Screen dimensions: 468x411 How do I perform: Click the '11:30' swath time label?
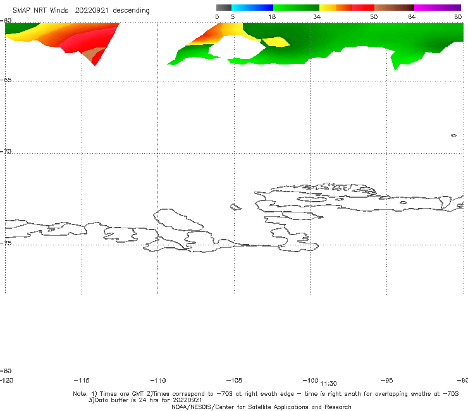pyautogui.click(x=328, y=384)
